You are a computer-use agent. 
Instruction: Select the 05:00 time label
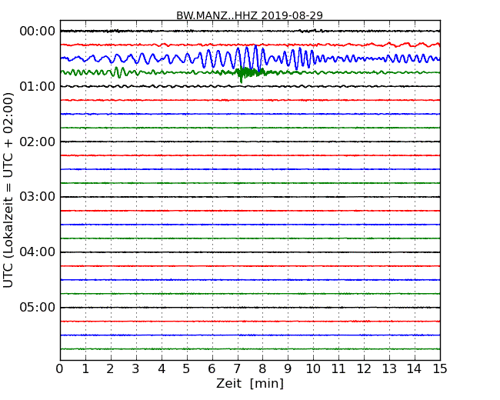[38, 307]
